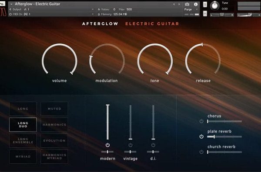Select the HARMONICS articulation
Viewport: 261px width, 172px height.
click(x=54, y=125)
